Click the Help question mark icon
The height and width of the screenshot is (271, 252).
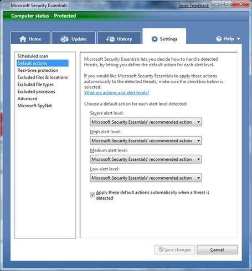click(219, 39)
